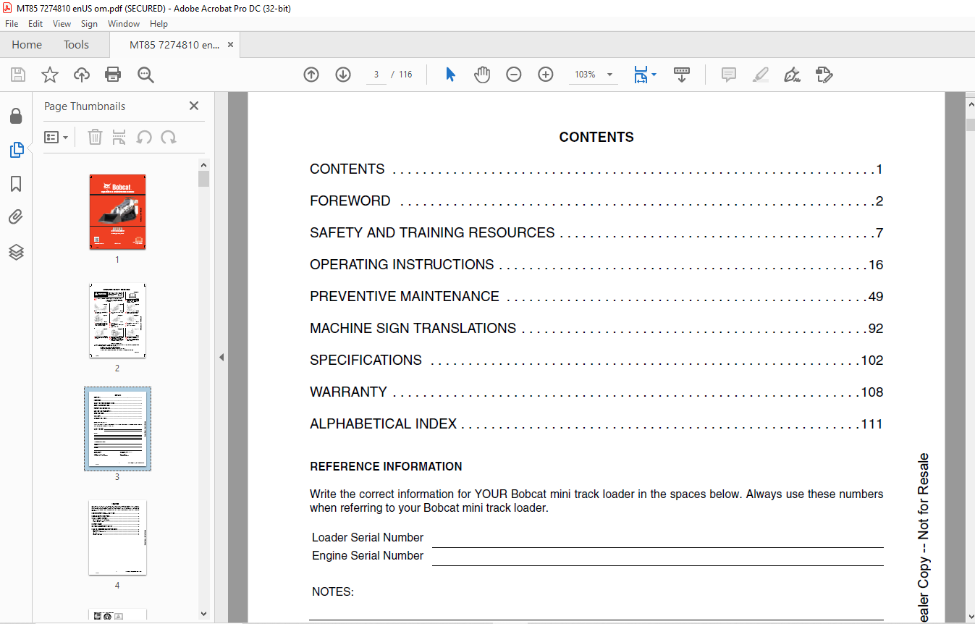
Task: Toggle the Bookmarks panel icon
Action: click(x=16, y=184)
